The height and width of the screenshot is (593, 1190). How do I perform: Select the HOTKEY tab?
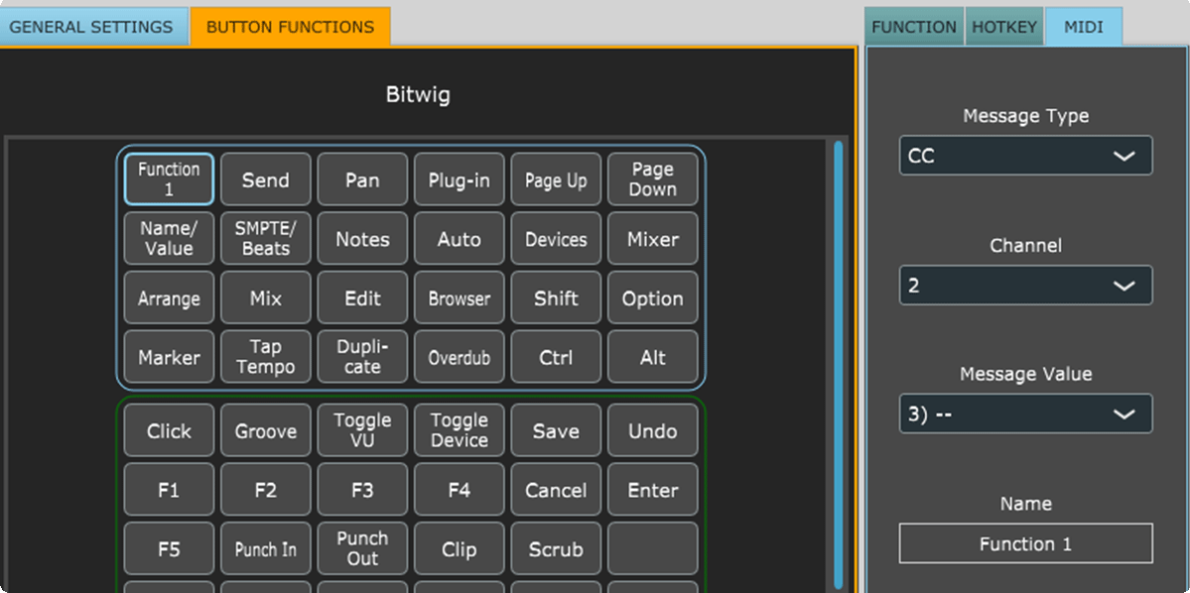point(1003,26)
